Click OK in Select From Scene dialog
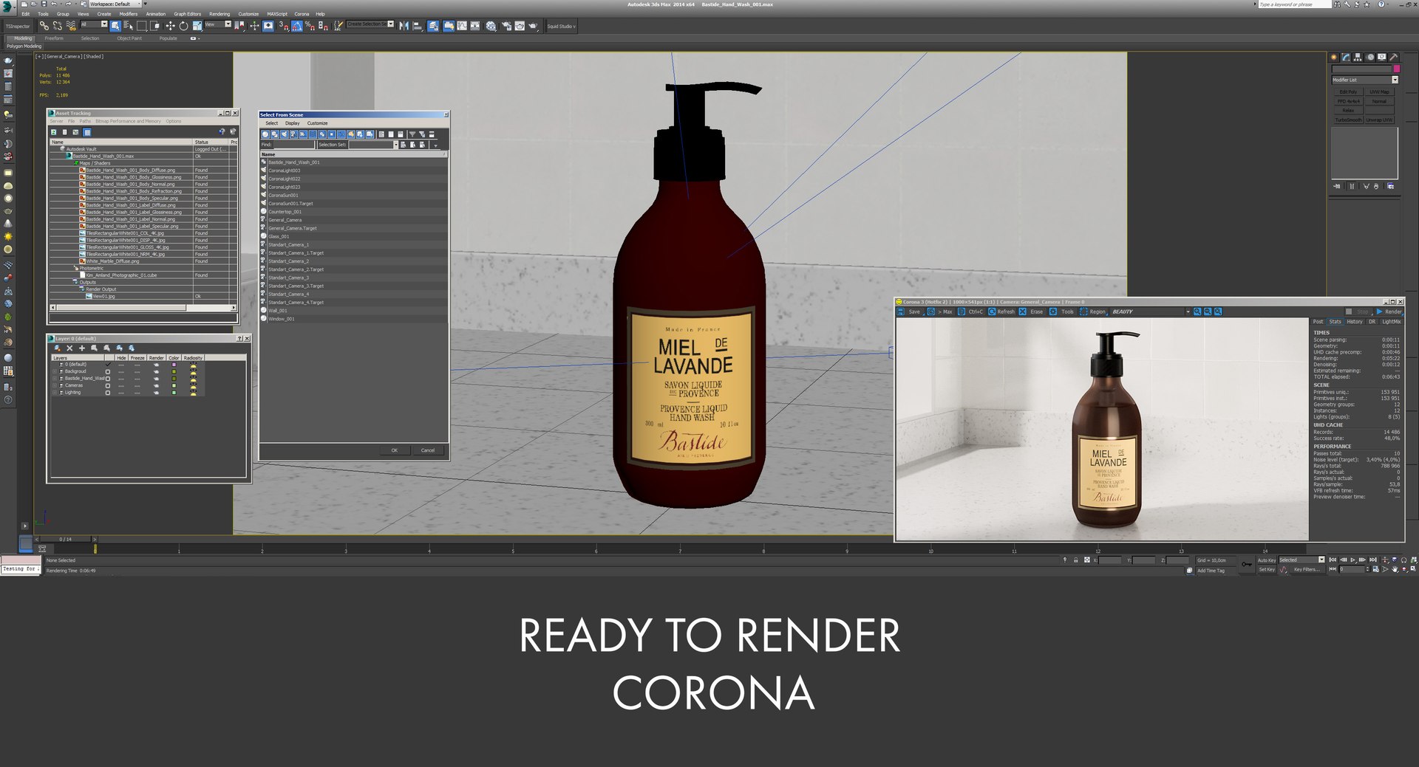Viewport: 1419px width, 767px height. pyautogui.click(x=395, y=450)
